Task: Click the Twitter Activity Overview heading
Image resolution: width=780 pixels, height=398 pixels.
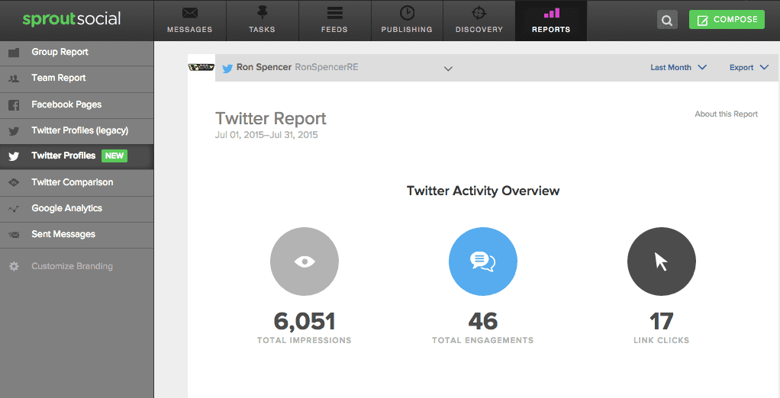Action: click(x=483, y=191)
